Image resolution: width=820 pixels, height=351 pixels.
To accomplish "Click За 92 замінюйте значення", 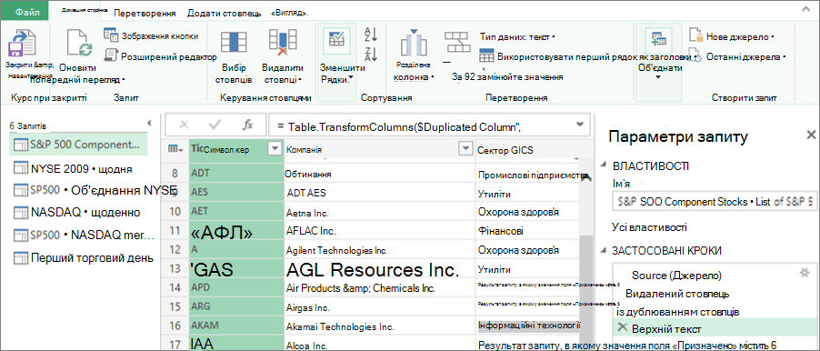I will pos(507,76).
